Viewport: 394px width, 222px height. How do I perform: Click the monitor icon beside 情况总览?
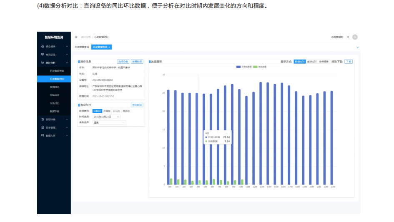(43, 54)
